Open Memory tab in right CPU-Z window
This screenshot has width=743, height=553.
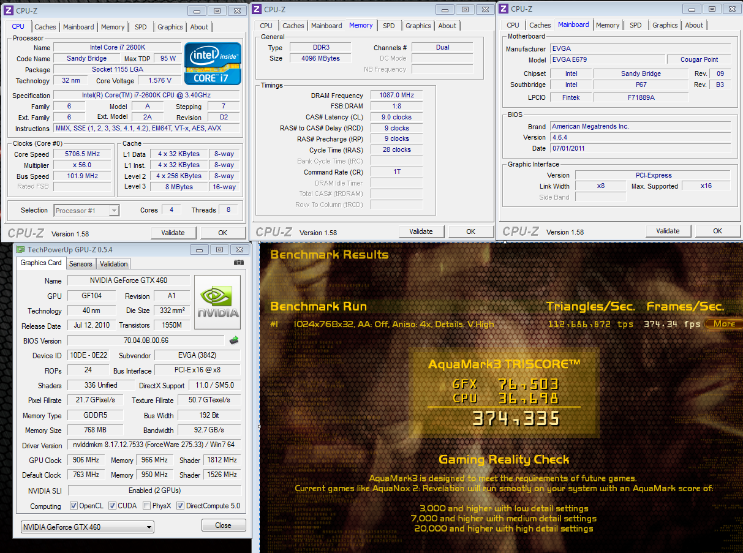608,25
